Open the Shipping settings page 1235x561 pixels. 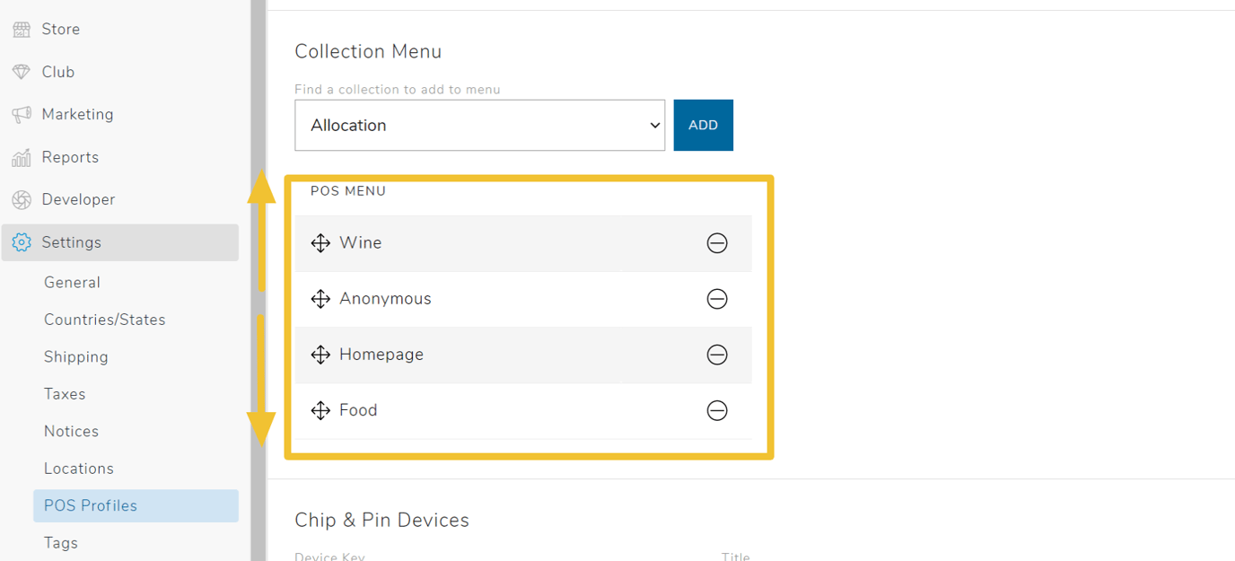point(75,356)
